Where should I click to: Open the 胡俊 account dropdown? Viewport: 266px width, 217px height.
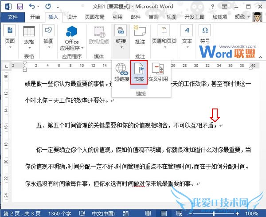(242, 17)
